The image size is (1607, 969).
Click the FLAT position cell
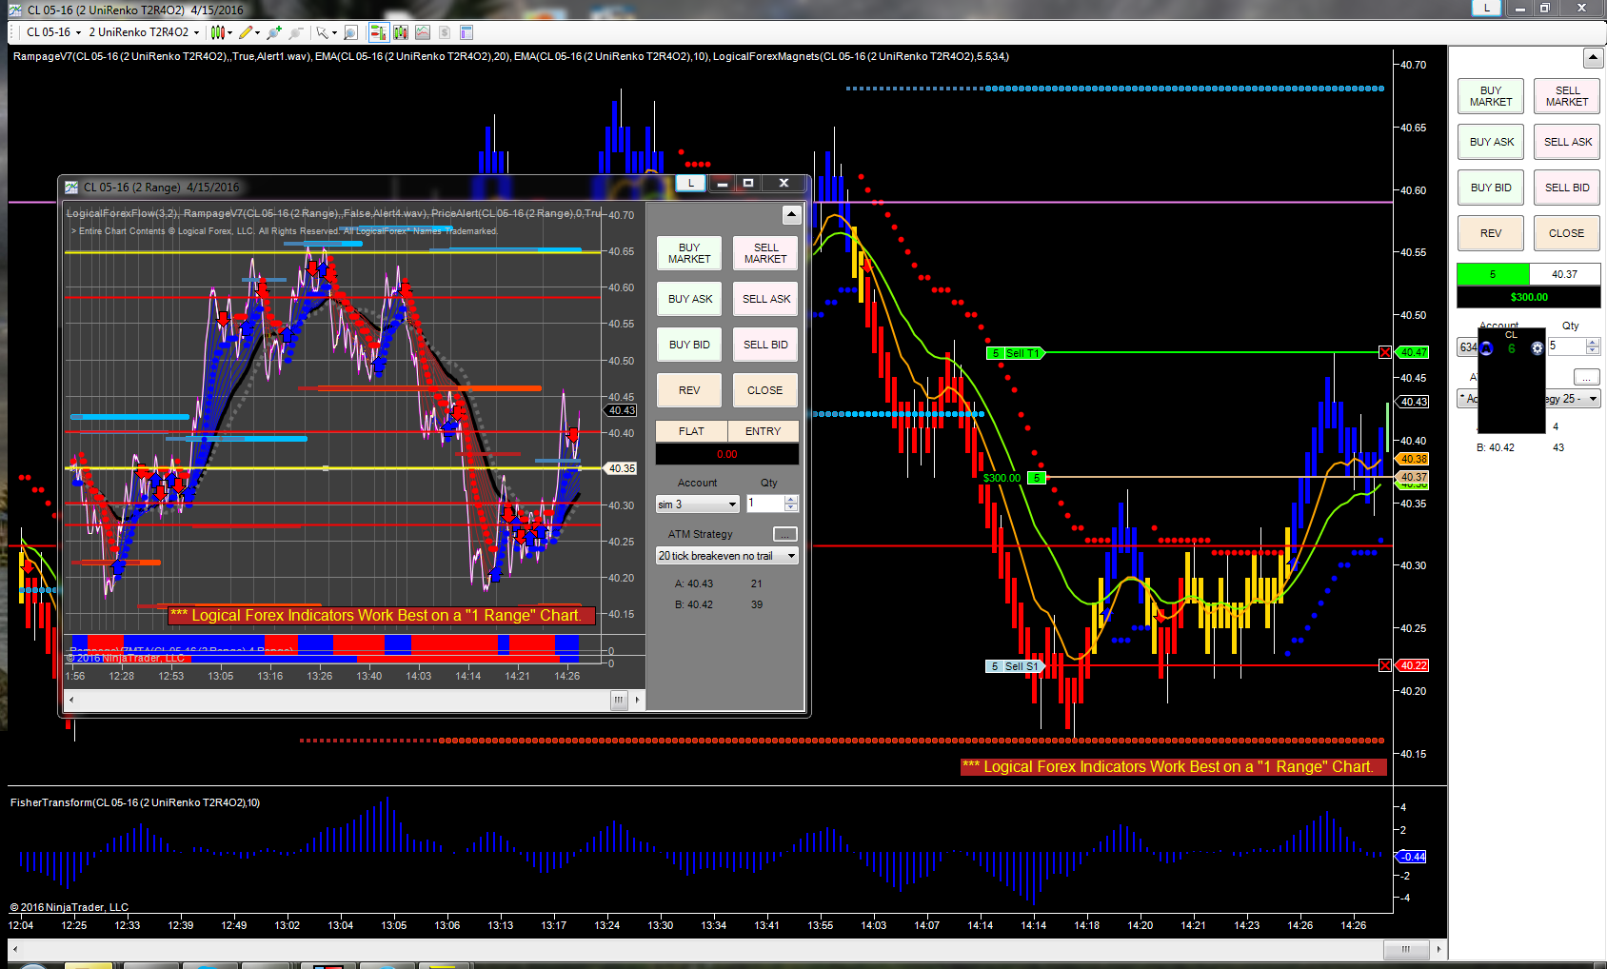pyautogui.click(x=691, y=431)
